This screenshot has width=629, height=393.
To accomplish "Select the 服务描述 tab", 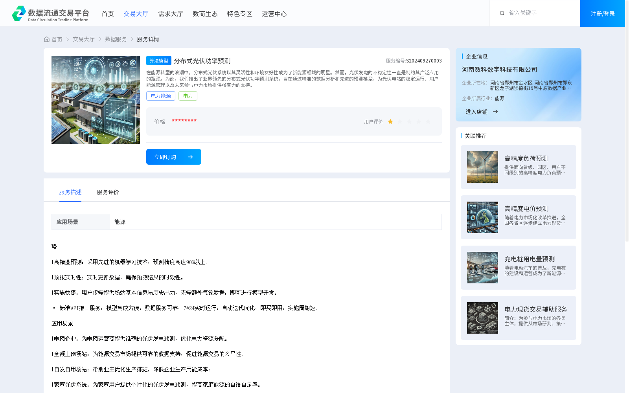I will pyautogui.click(x=70, y=192).
